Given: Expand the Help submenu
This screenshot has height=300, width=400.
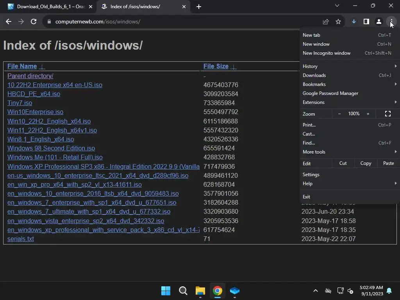Looking at the screenshot, I should coord(350,184).
